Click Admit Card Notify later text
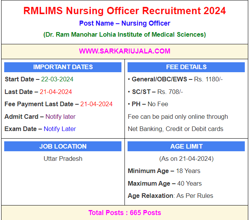Viewport: 249px width, 220px height. (60, 116)
